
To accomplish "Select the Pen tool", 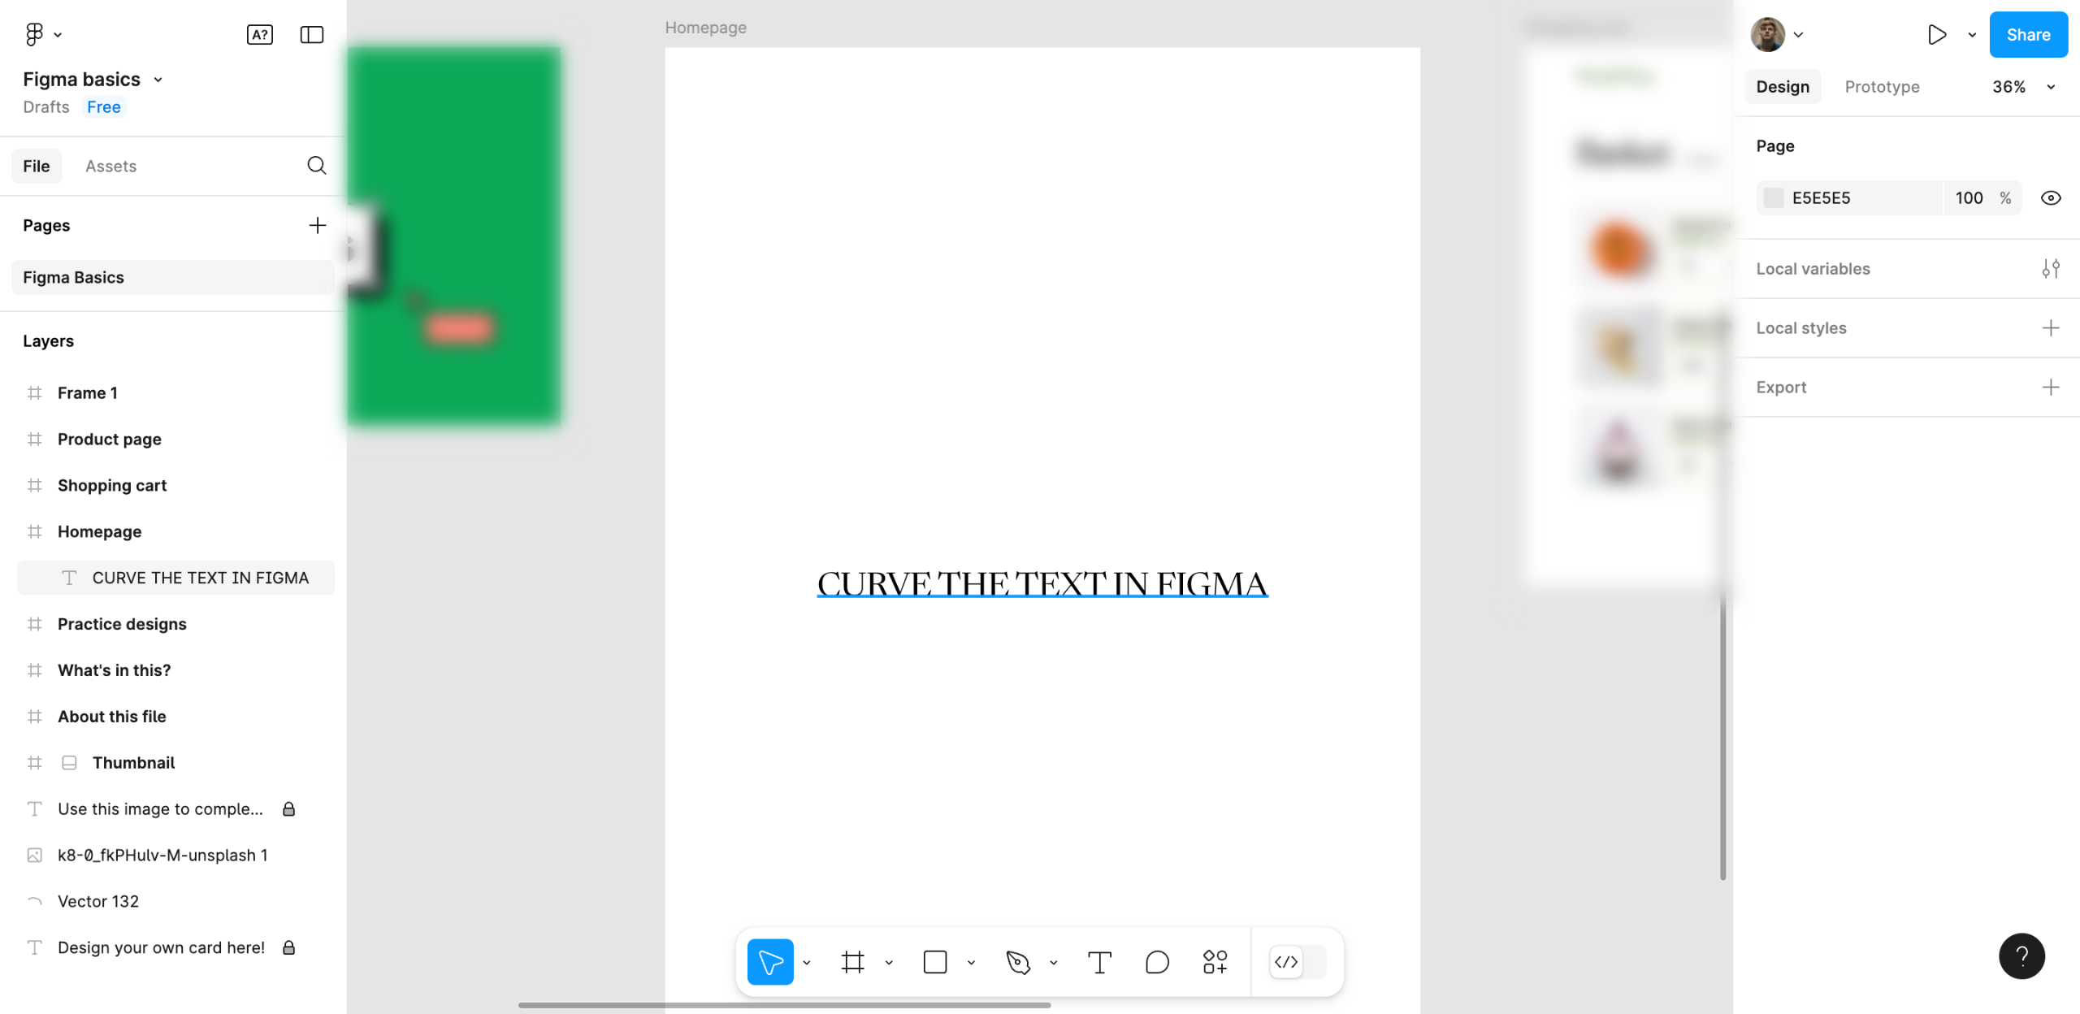I will (x=1017, y=962).
